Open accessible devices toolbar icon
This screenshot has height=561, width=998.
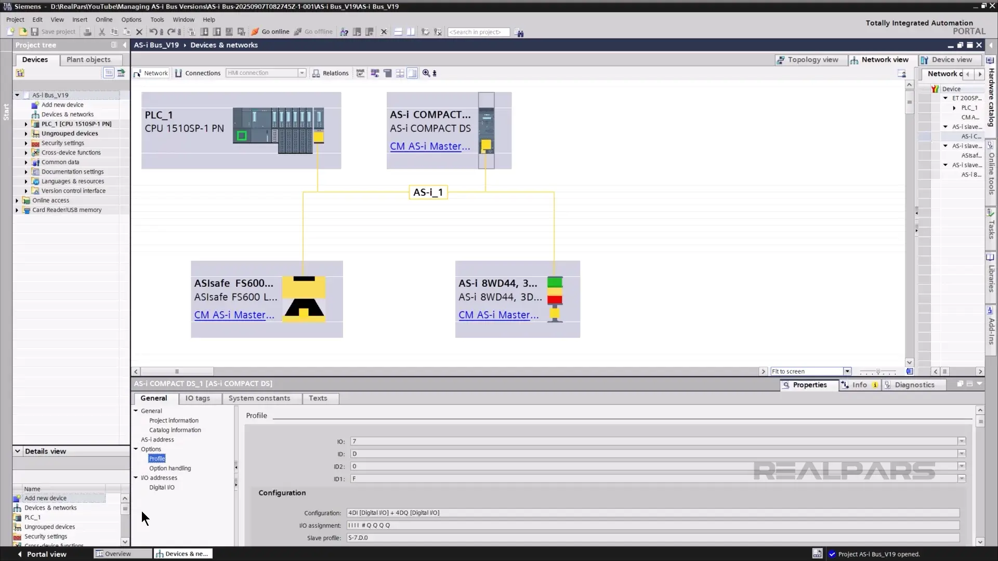click(344, 32)
